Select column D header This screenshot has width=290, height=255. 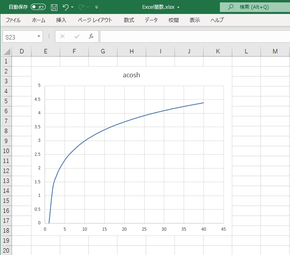click(22, 51)
